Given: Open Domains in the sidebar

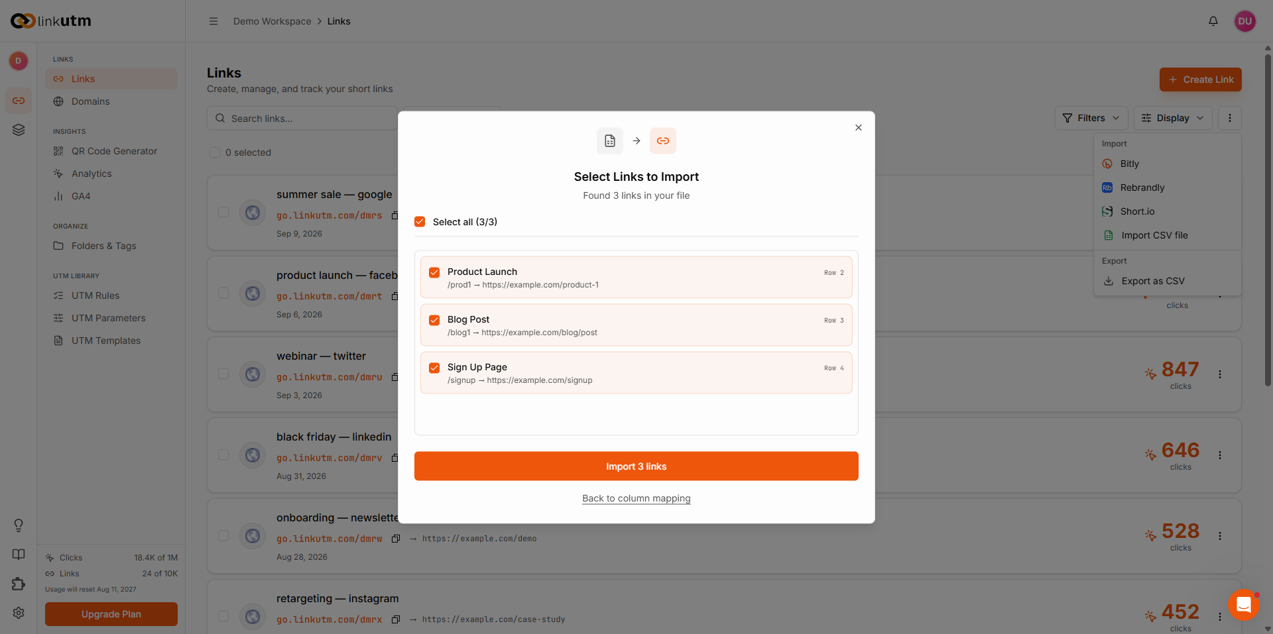Looking at the screenshot, I should 111,101.
